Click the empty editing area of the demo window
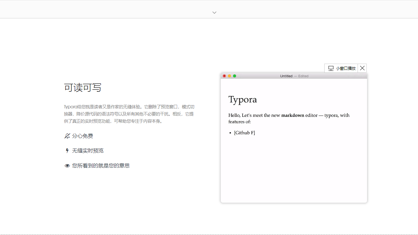Viewport: 418px width, 235px height. (293, 170)
